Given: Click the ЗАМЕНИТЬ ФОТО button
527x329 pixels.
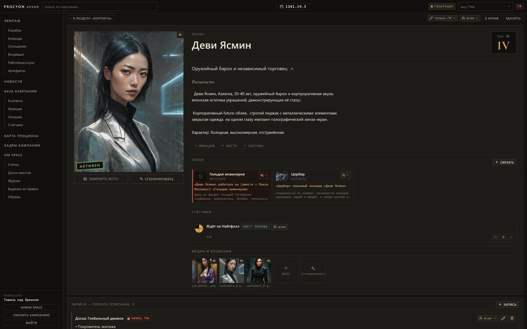Looking at the screenshot, I should pyautogui.click(x=101, y=179).
